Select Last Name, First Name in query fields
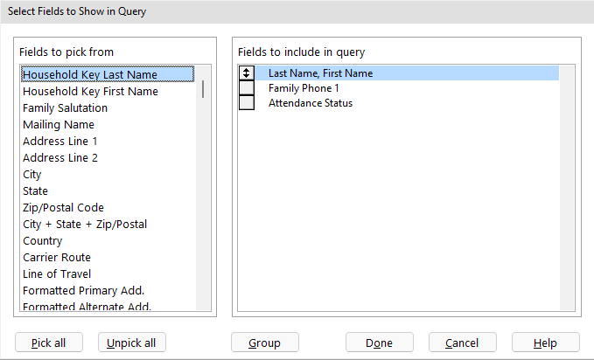The width and height of the screenshot is (594, 360). pos(320,73)
